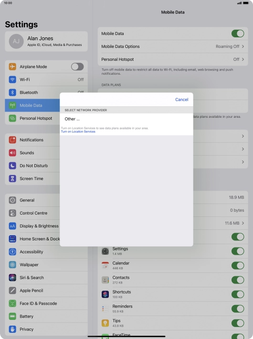Image resolution: width=253 pixels, height=339 pixels.
Task: Select the Siri & Search icon
Action: point(12,278)
